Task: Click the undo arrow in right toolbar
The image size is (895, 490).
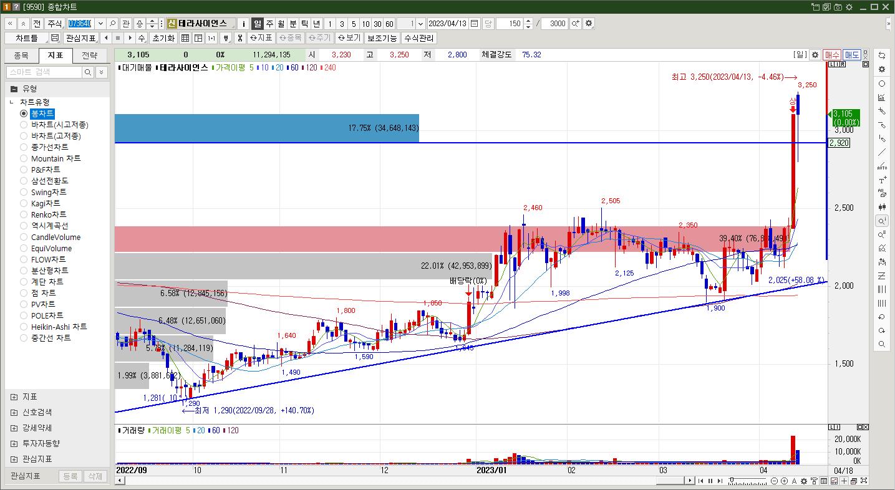Action: [882, 317]
